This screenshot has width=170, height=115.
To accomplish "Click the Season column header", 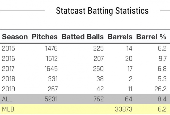I will (x=15, y=37).
